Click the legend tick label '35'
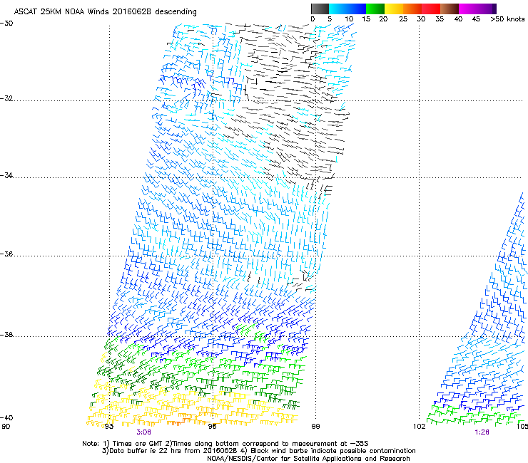The image size is (528, 463). (x=440, y=19)
